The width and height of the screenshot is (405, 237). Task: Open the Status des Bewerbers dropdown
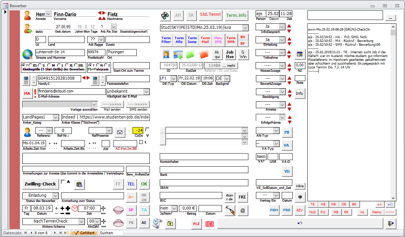coord(56,195)
